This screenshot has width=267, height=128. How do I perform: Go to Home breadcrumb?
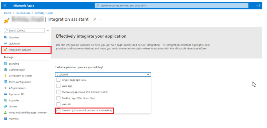pyautogui.click(x=8, y=13)
